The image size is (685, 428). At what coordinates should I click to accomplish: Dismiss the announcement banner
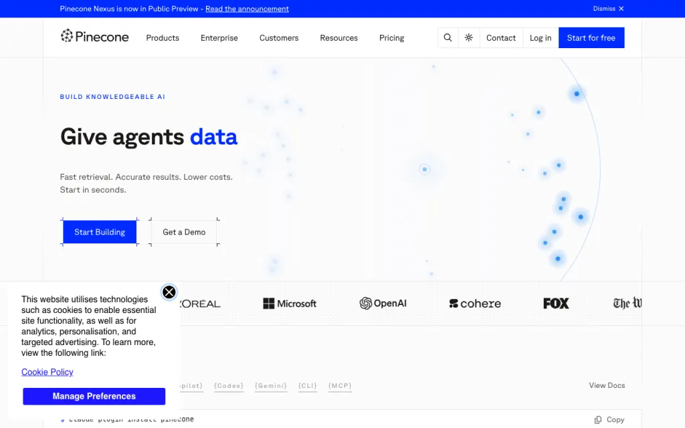coord(608,9)
